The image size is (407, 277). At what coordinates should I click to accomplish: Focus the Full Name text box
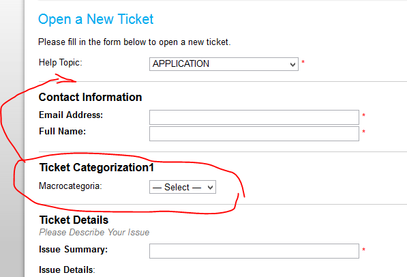[x=254, y=134]
